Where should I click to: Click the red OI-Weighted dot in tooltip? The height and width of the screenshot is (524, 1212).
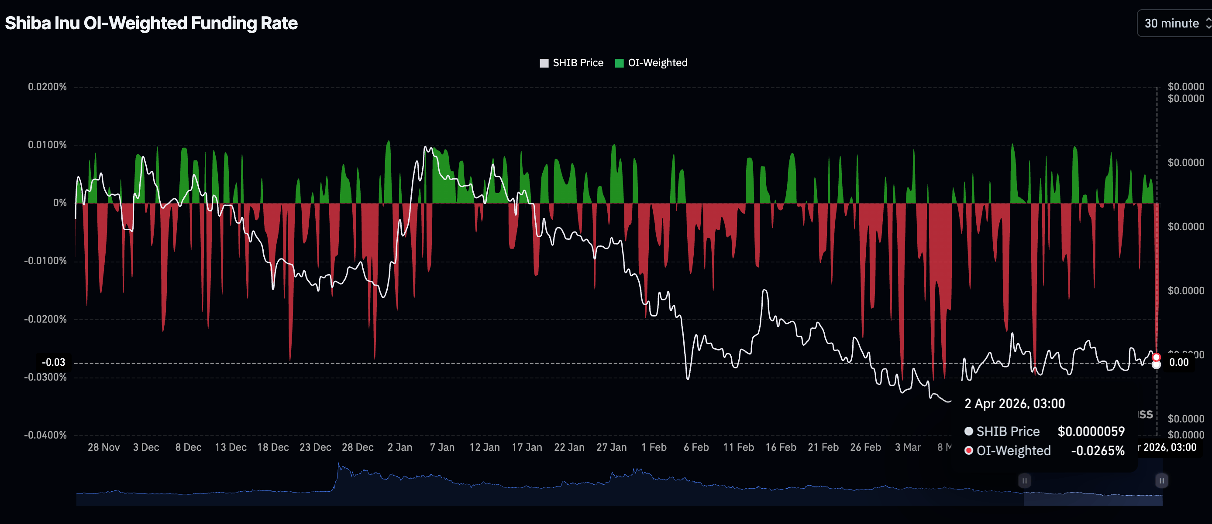coord(968,451)
